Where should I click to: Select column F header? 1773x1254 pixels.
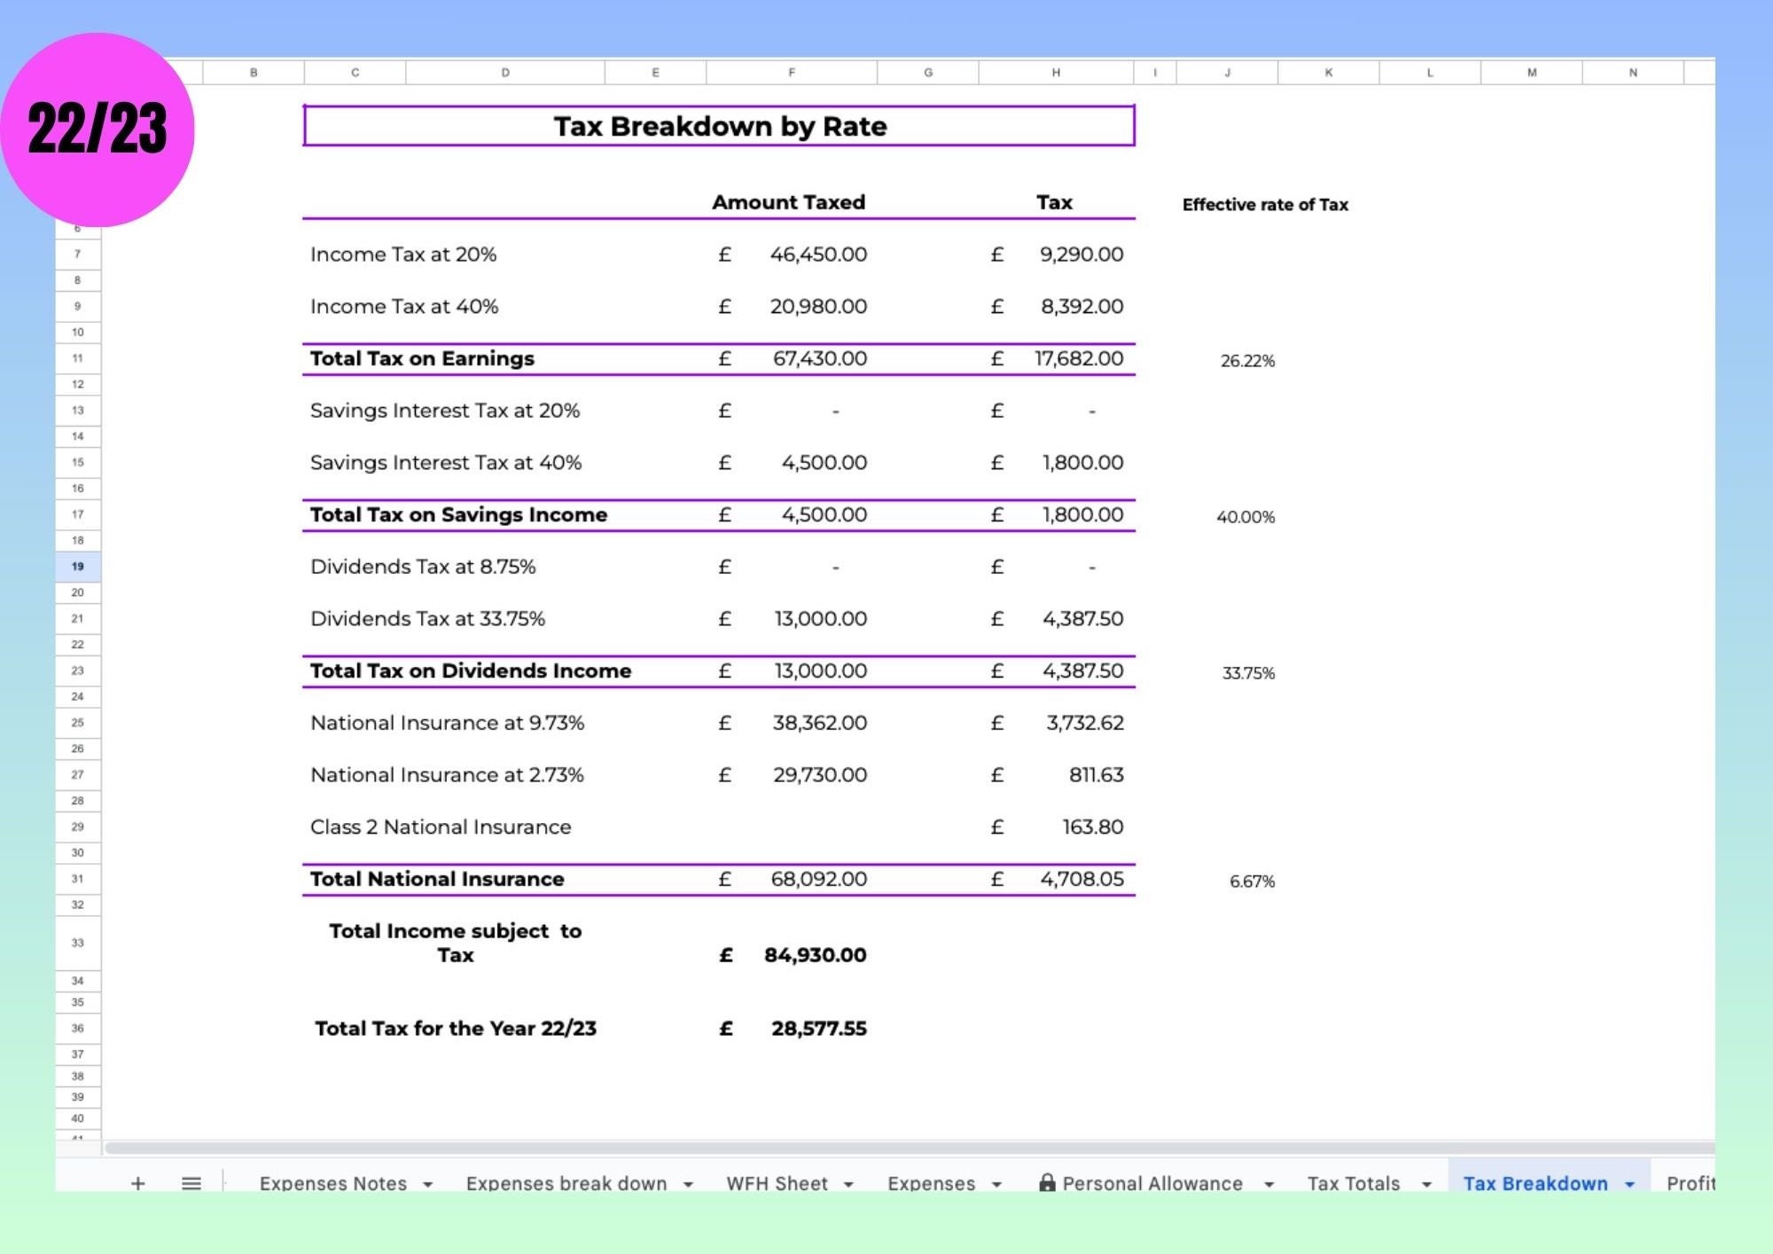[792, 73]
